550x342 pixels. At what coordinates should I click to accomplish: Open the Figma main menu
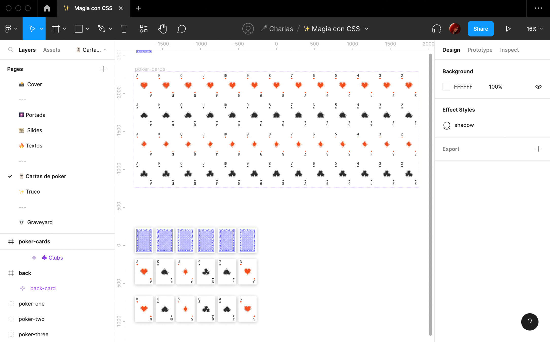tap(11, 29)
